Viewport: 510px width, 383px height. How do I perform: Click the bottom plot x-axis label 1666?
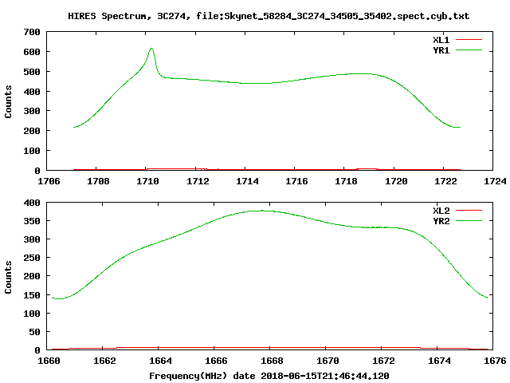(216, 361)
